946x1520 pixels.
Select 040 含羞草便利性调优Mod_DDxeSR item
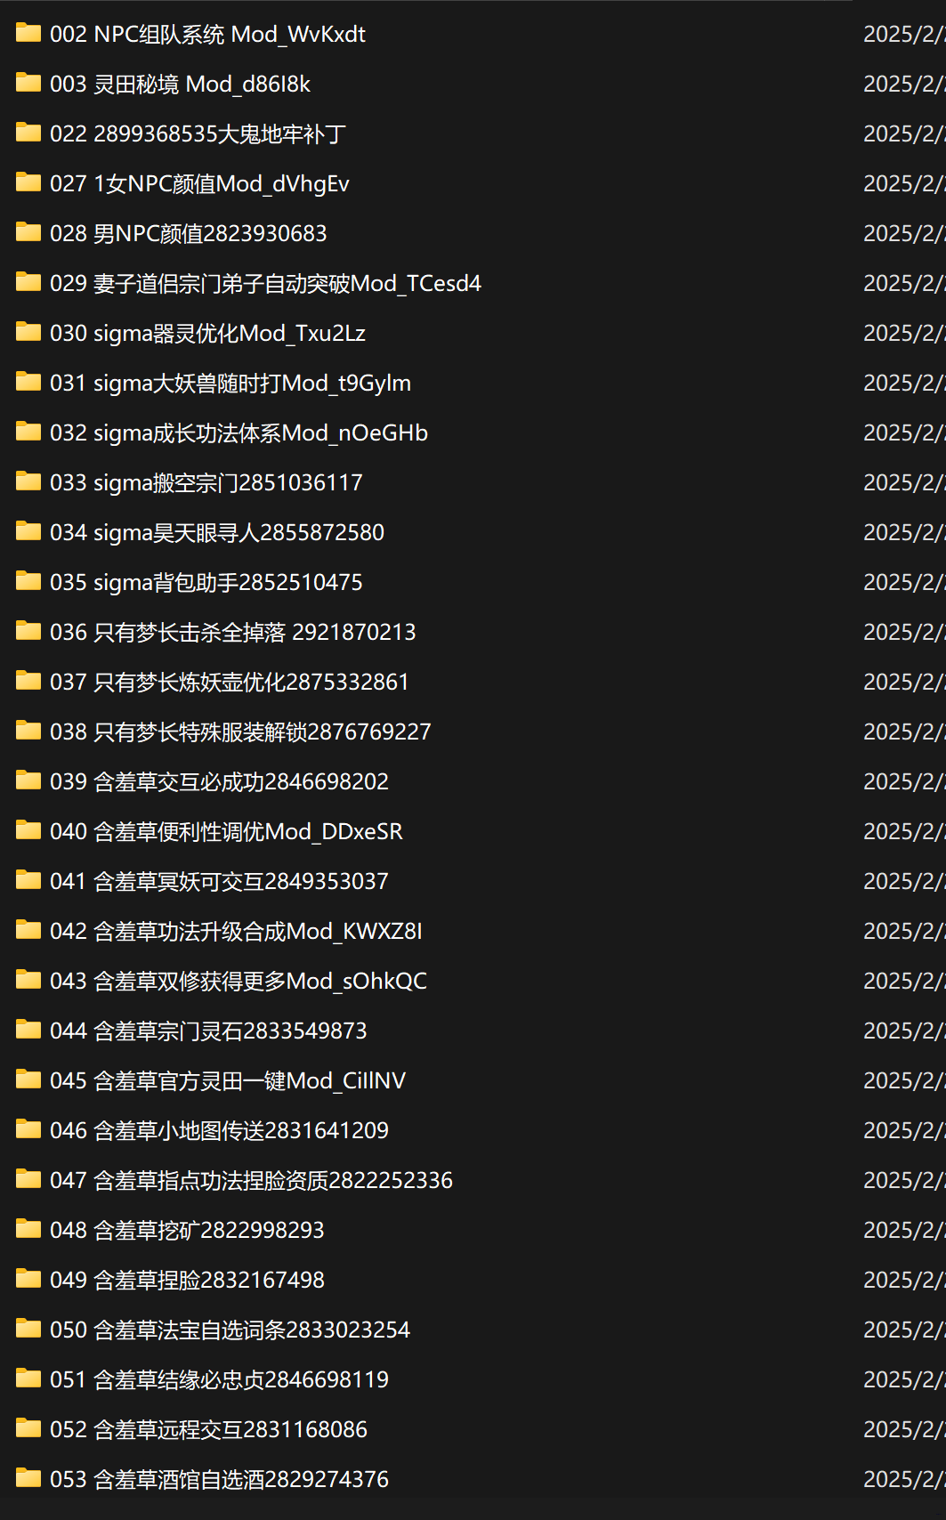point(226,831)
